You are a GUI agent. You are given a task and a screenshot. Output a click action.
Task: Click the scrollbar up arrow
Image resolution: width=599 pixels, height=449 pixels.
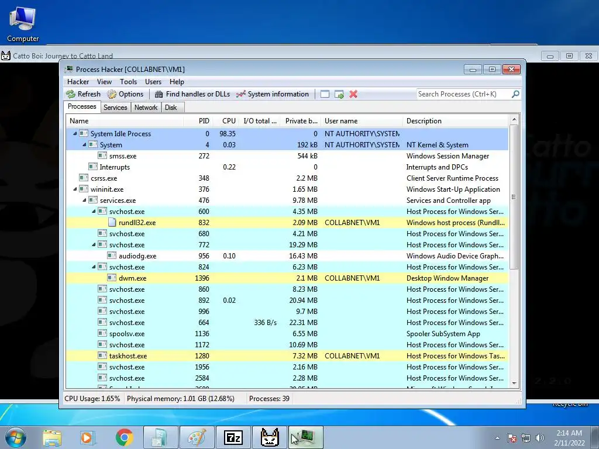[x=514, y=119]
